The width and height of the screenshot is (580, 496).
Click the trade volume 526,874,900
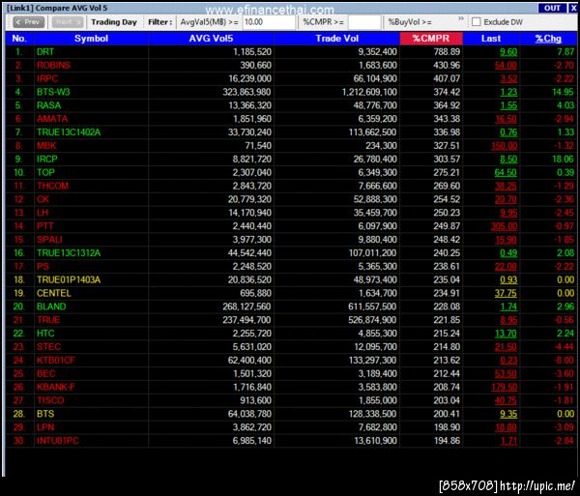pyautogui.click(x=372, y=320)
